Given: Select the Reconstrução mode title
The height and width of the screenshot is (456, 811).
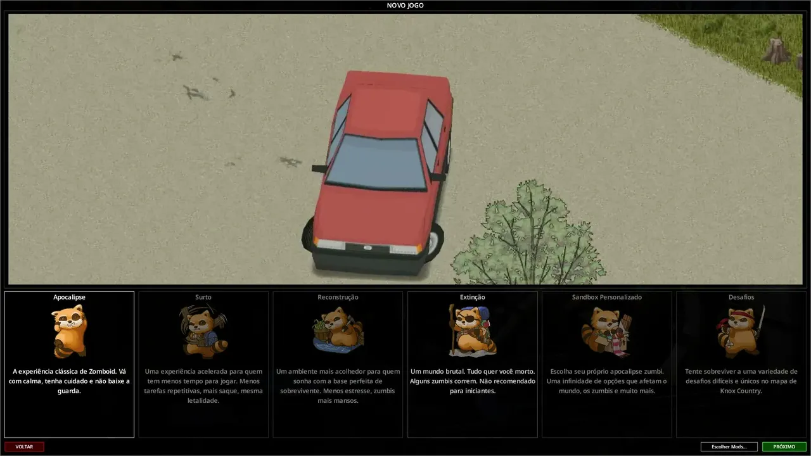Looking at the screenshot, I should point(338,297).
